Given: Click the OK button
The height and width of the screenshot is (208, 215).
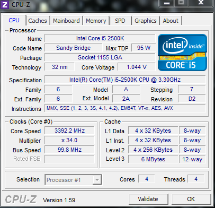Looking at the screenshot, I should (x=191, y=199).
